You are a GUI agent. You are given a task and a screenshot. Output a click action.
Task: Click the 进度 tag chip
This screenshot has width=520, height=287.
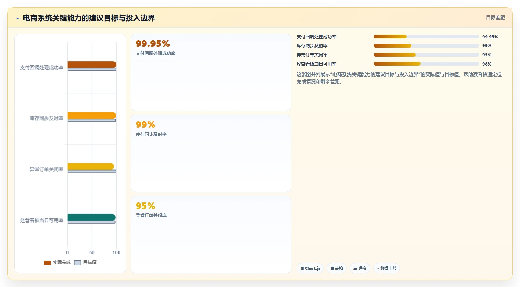[360, 268]
